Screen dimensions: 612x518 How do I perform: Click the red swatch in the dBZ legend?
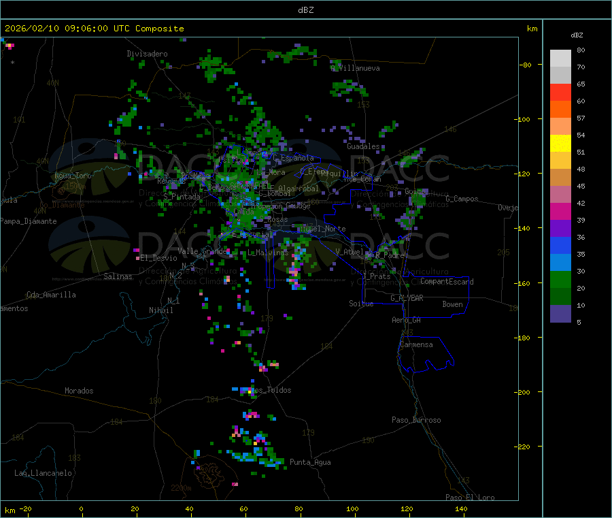point(560,92)
